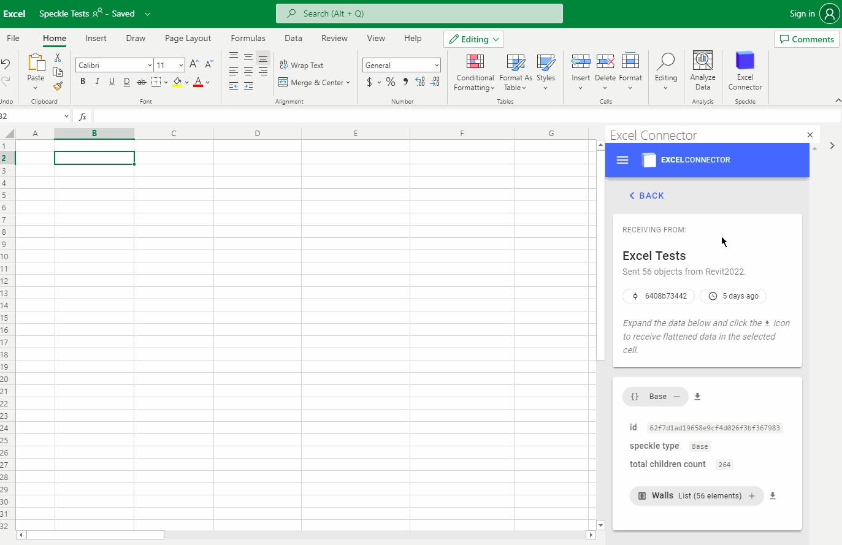The width and height of the screenshot is (842, 545).
Task: Switch to the Data tab
Action: 293,38
